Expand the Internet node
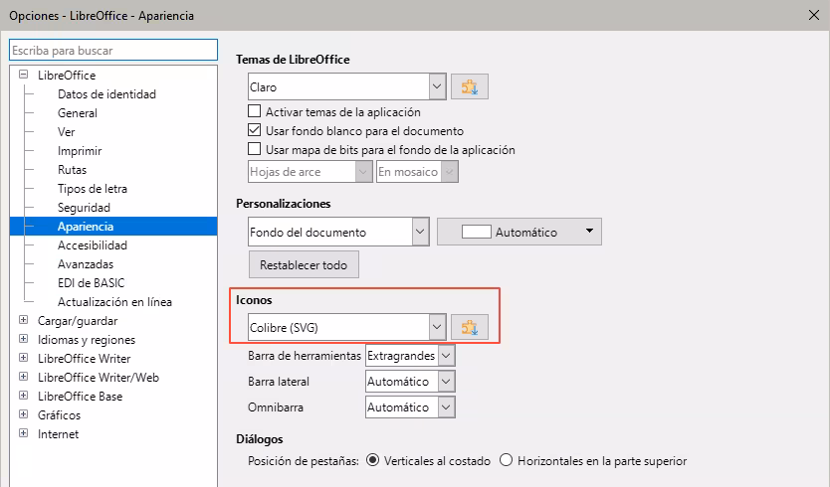Image resolution: width=830 pixels, height=487 pixels. [x=23, y=433]
